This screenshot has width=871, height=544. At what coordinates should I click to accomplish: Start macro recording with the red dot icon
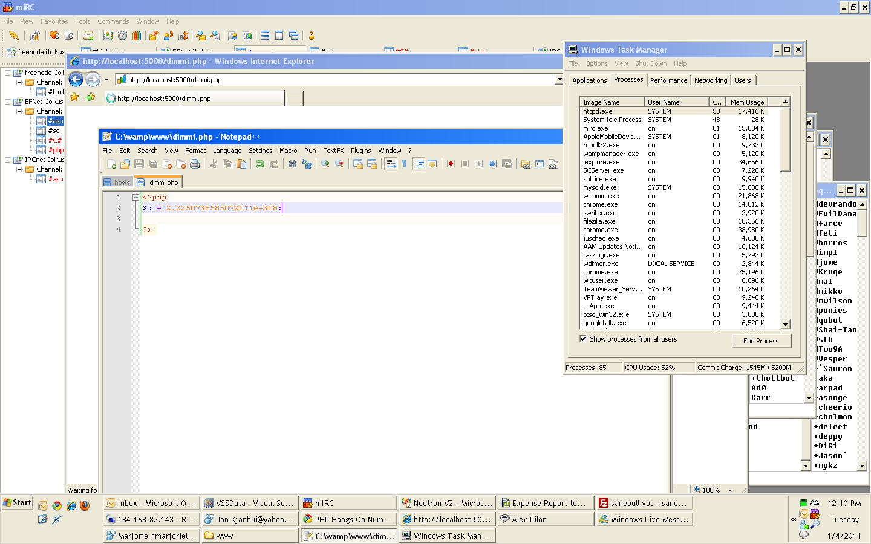click(451, 164)
